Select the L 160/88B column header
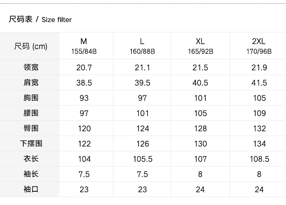 click(x=142, y=46)
